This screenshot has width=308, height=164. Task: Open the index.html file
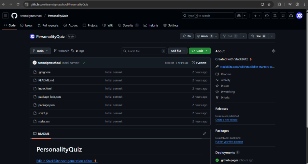point(45,89)
